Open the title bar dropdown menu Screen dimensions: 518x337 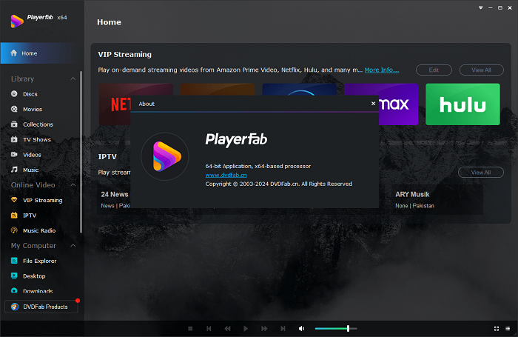pyautogui.click(x=481, y=6)
